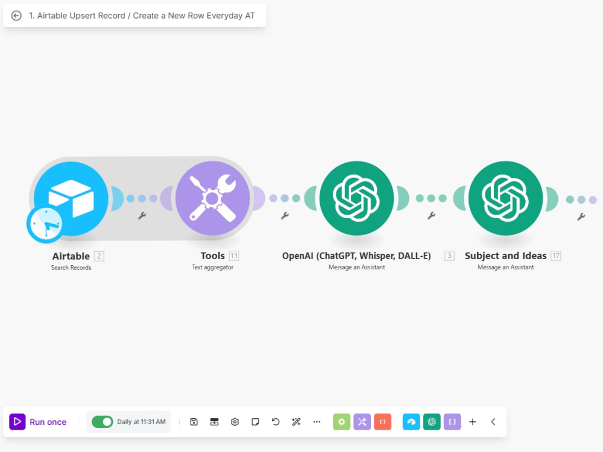Click the Tools module number badge 11
The height and width of the screenshot is (452, 603).
coord(234,256)
